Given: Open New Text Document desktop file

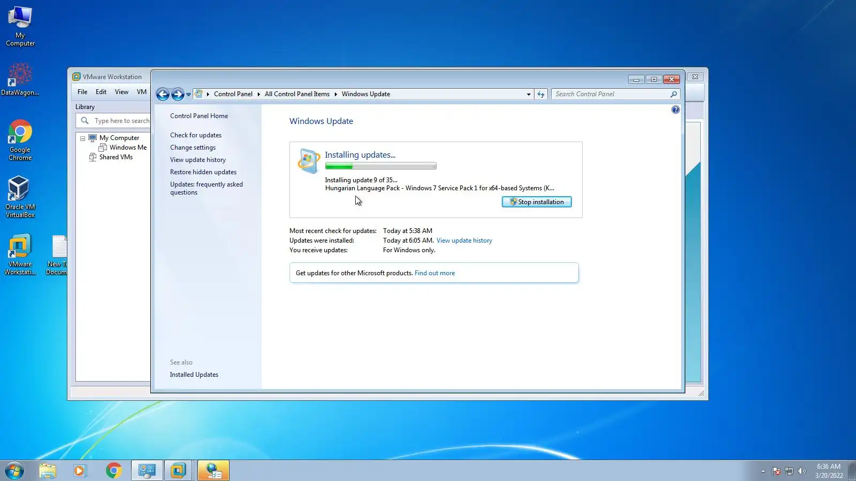Looking at the screenshot, I should click(x=57, y=255).
